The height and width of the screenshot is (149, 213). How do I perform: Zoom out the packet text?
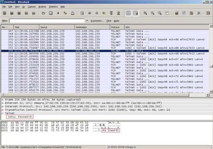(x=152, y=13)
